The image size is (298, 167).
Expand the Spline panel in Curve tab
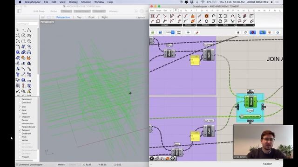coord(226,25)
